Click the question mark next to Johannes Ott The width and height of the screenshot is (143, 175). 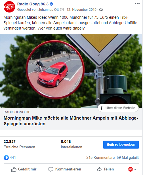(62, 10)
